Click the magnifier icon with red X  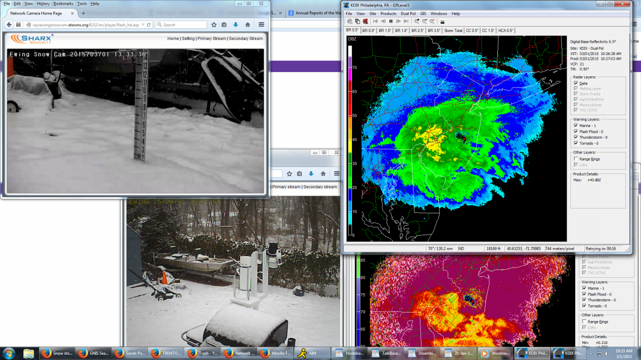point(432,21)
